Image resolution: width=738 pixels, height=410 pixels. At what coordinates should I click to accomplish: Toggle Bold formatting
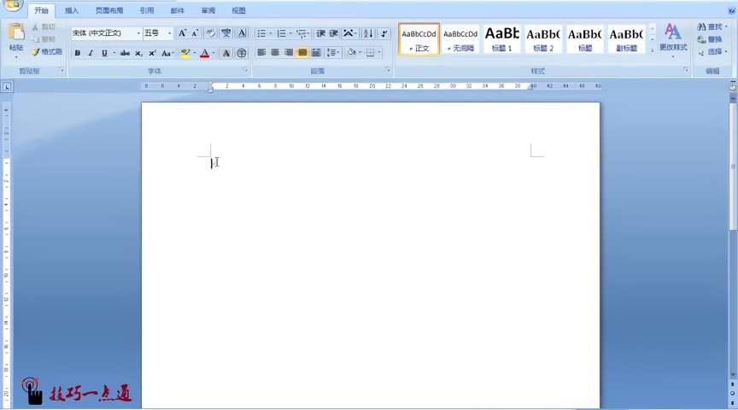point(78,53)
